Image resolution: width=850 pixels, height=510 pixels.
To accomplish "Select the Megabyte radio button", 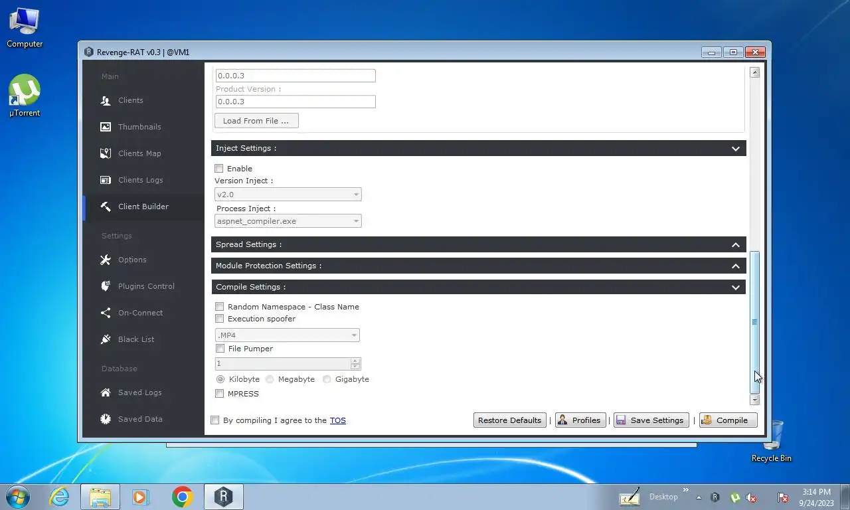I will click(x=270, y=379).
